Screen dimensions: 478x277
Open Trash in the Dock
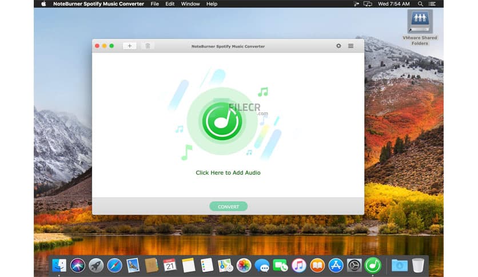(x=418, y=266)
